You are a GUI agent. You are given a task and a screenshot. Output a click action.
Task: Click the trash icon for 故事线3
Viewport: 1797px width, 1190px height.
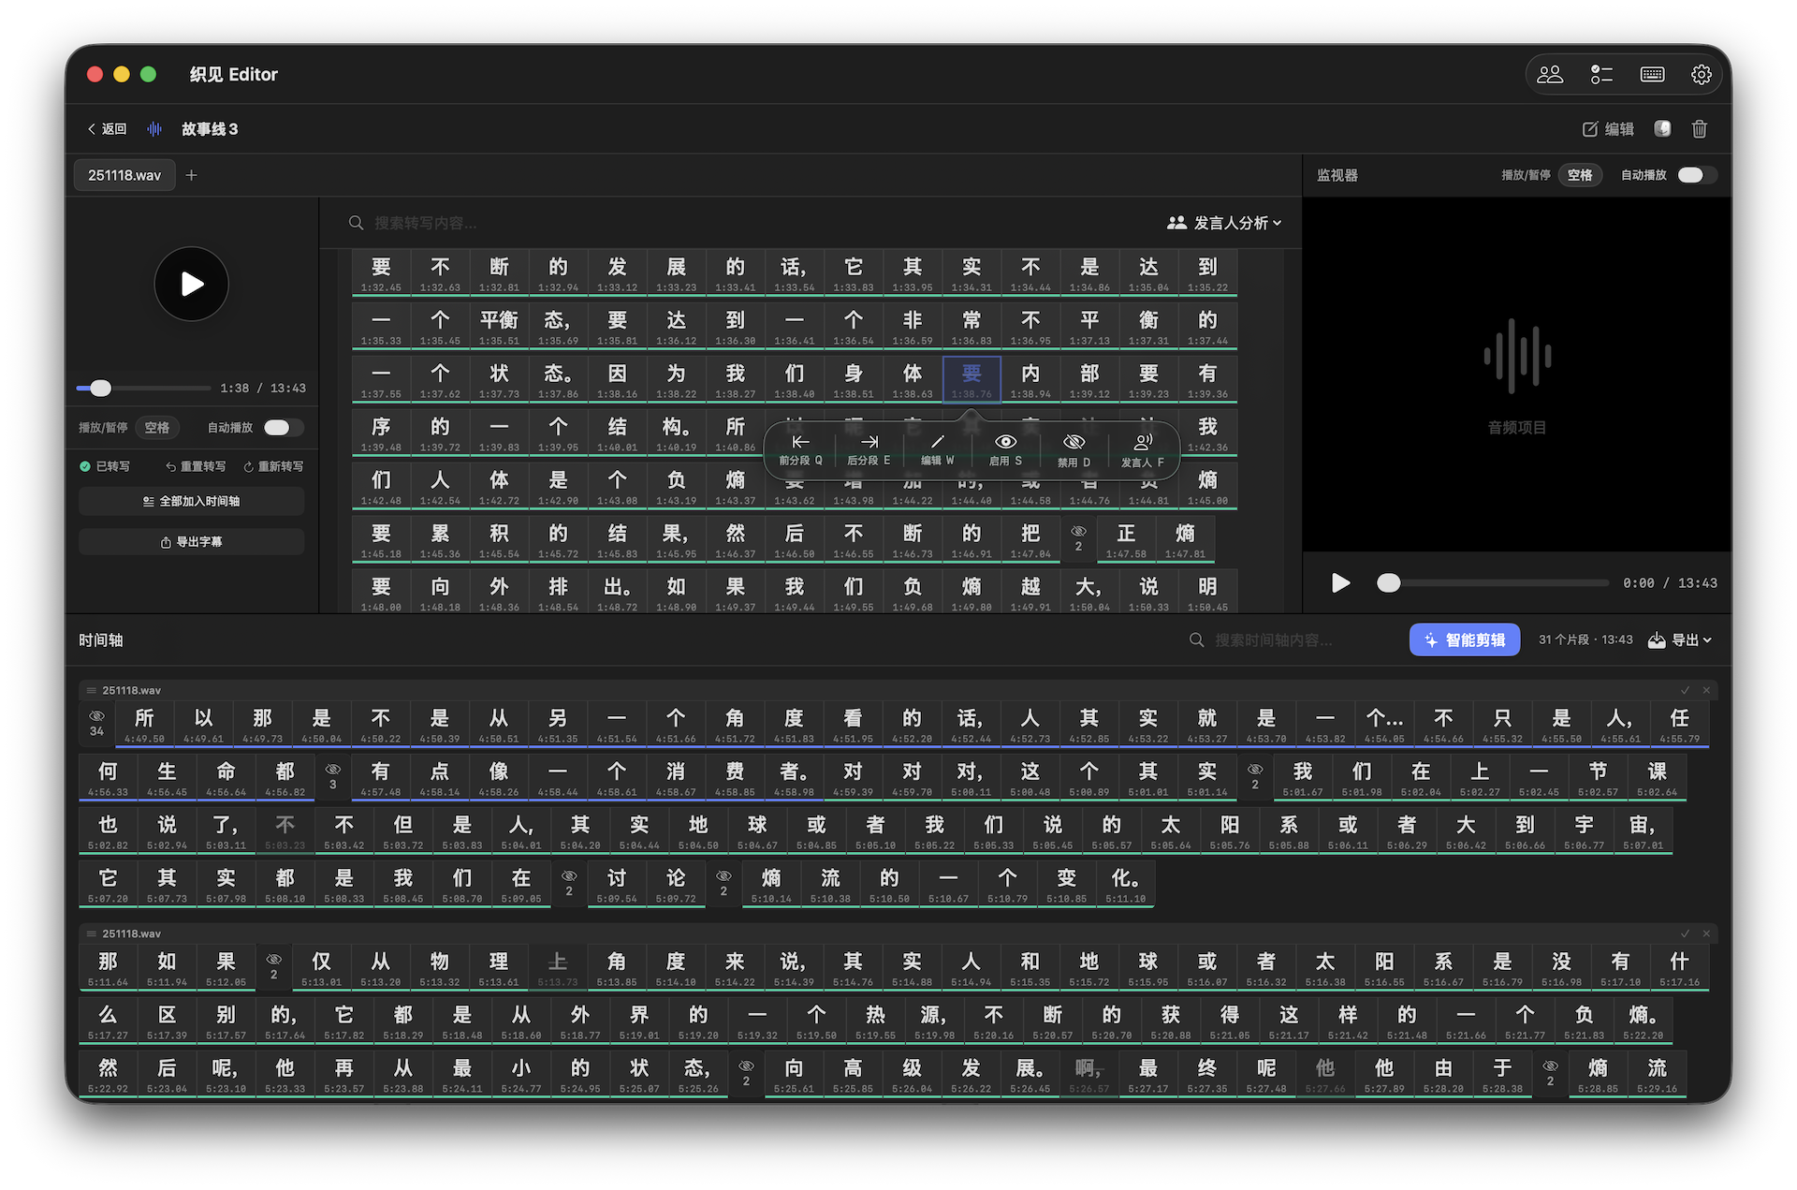[1699, 129]
